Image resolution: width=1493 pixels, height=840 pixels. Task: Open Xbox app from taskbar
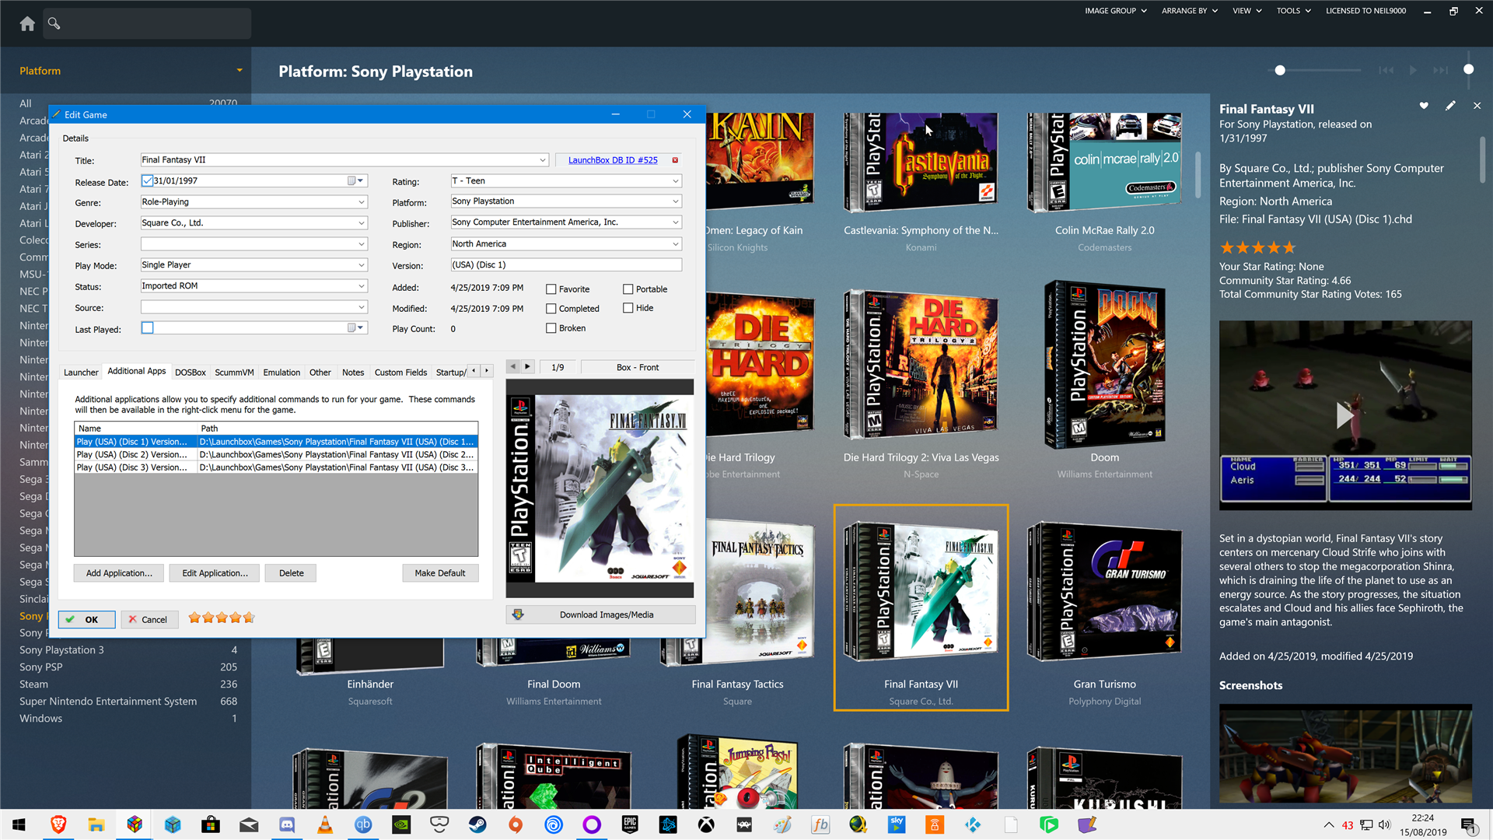pos(706,824)
